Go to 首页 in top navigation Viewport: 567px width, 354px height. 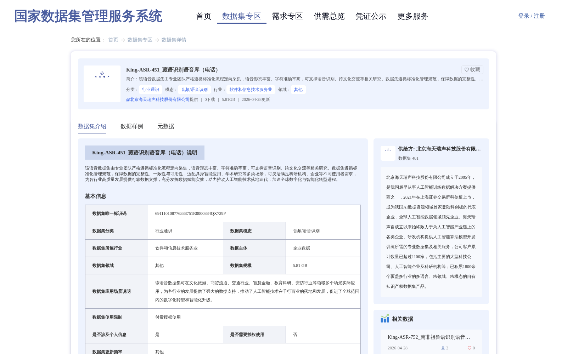pyautogui.click(x=204, y=16)
